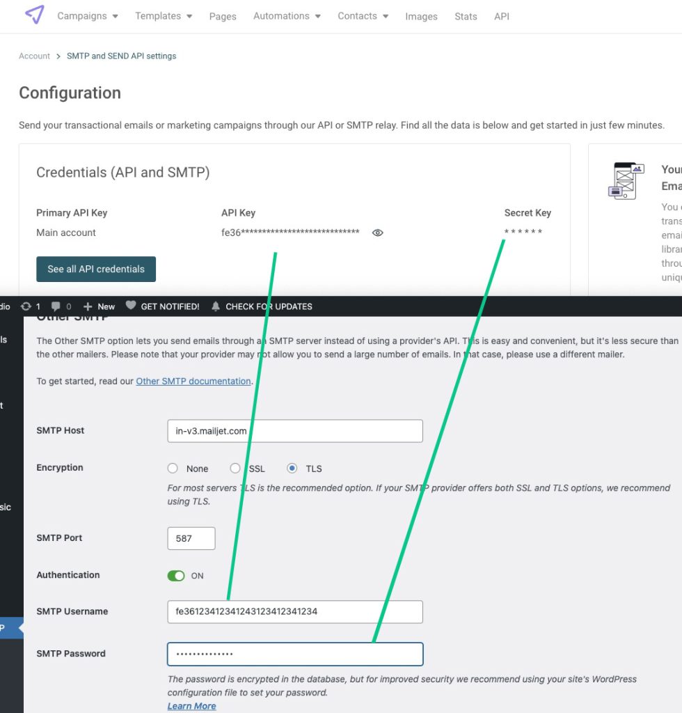Click the email template illustration icon

625,180
